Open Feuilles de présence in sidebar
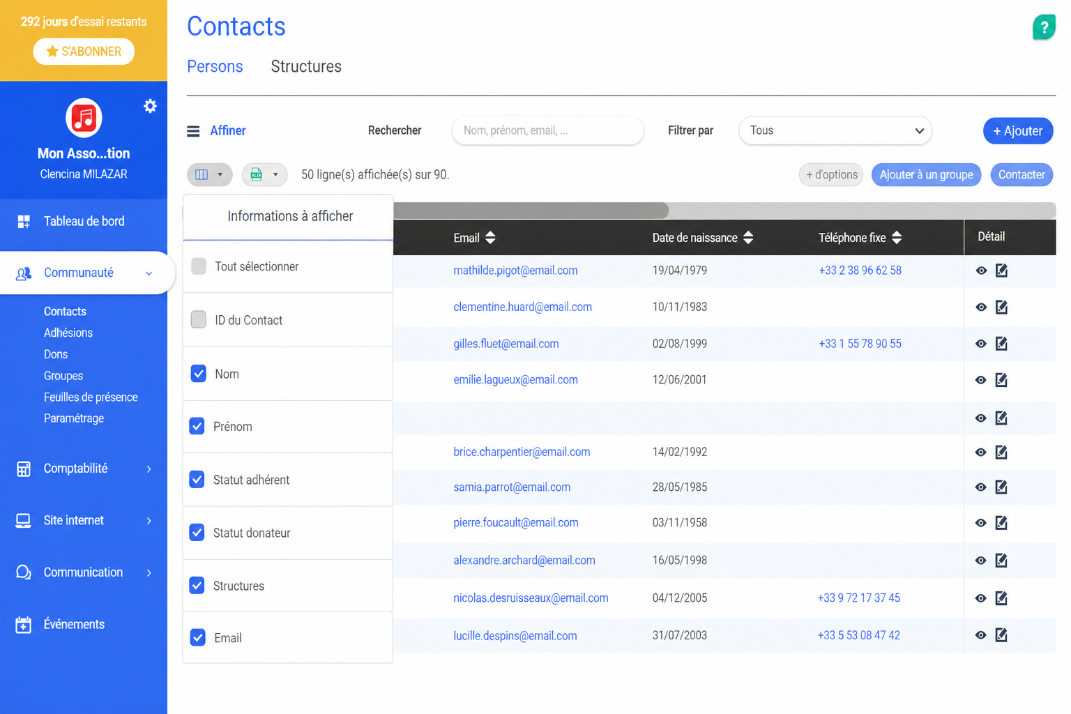 (91, 397)
